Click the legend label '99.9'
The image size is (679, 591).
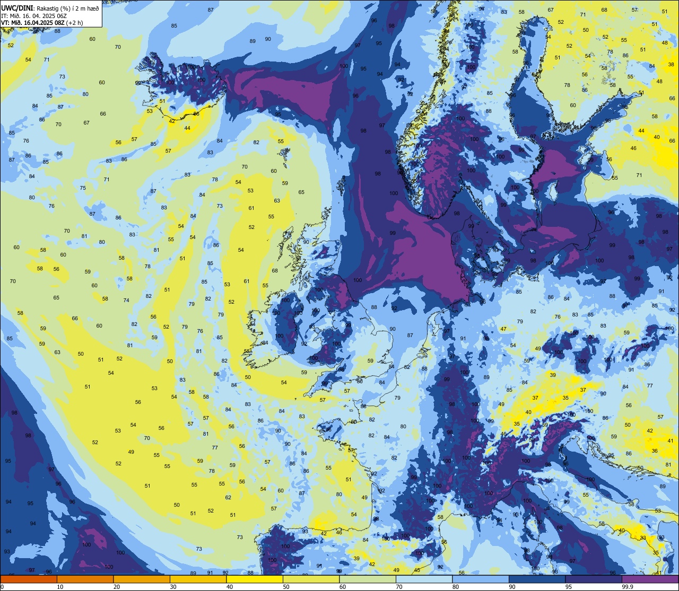pyautogui.click(x=628, y=587)
